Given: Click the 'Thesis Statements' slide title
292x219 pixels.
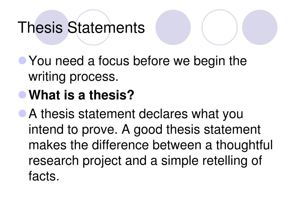Looking at the screenshot, I should (x=81, y=28).
